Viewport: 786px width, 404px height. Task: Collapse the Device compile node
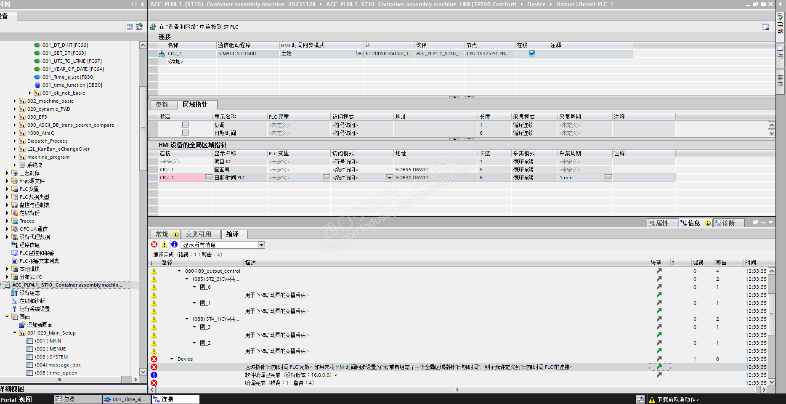point(172,359)
